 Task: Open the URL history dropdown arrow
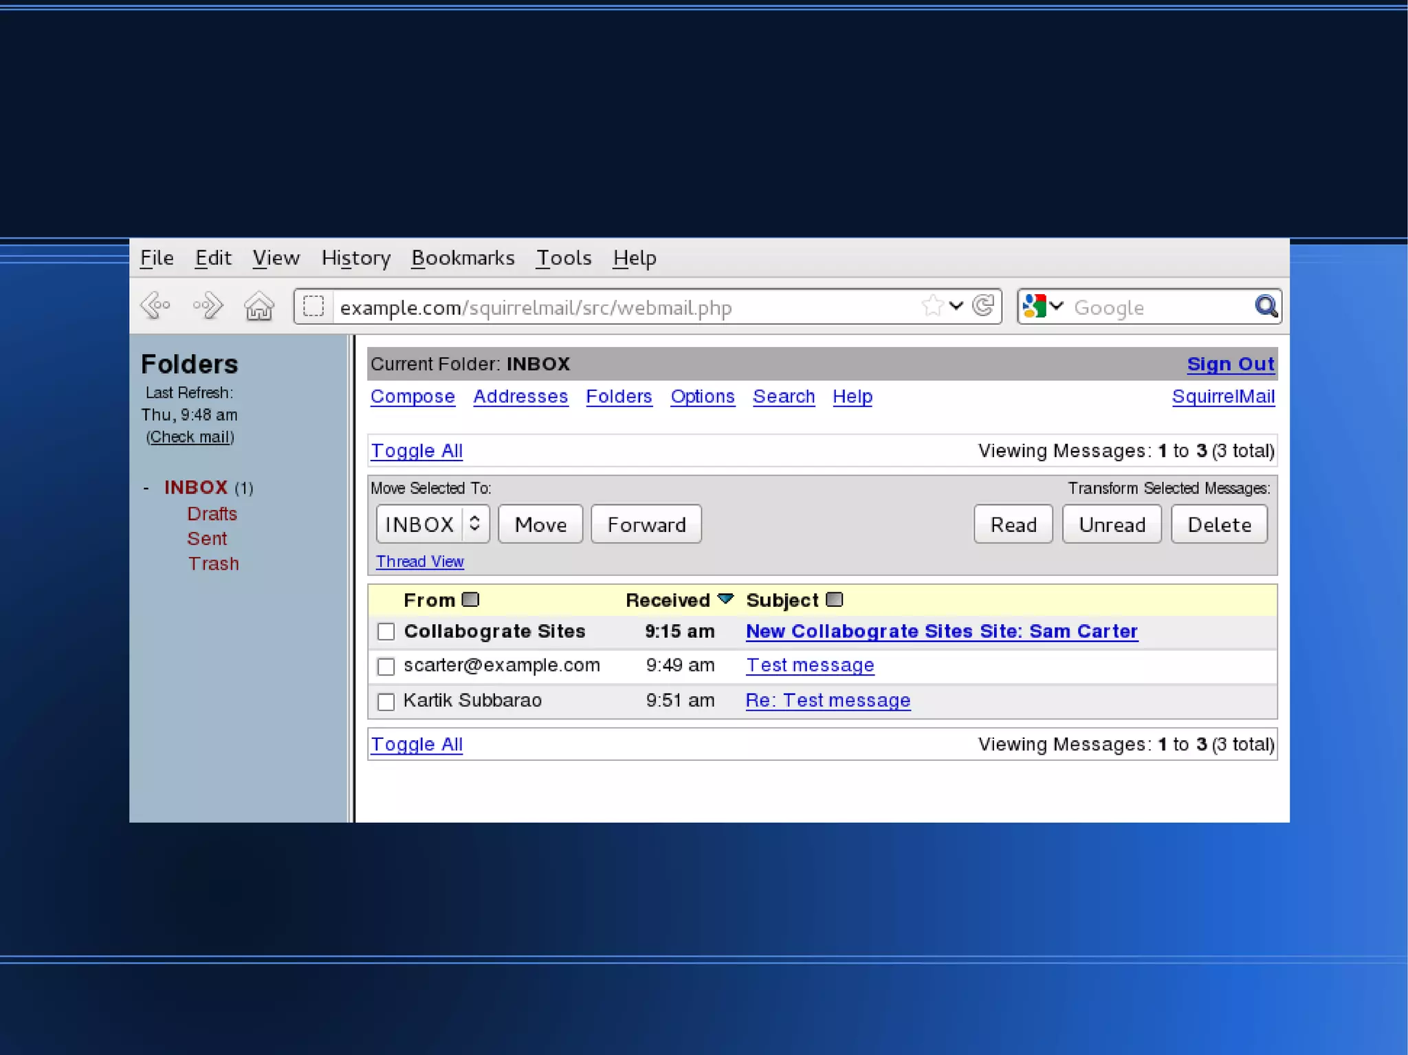coord(956,306)
